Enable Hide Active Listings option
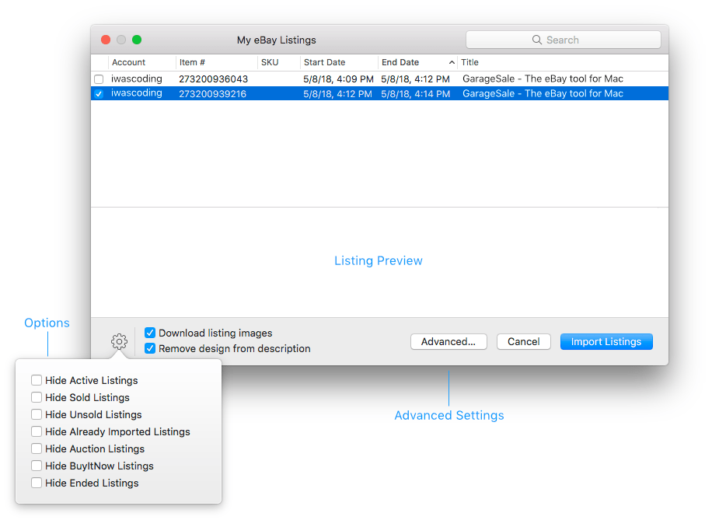Image resolution: width=712 pixels, height=520 pixels. [37, 380]
